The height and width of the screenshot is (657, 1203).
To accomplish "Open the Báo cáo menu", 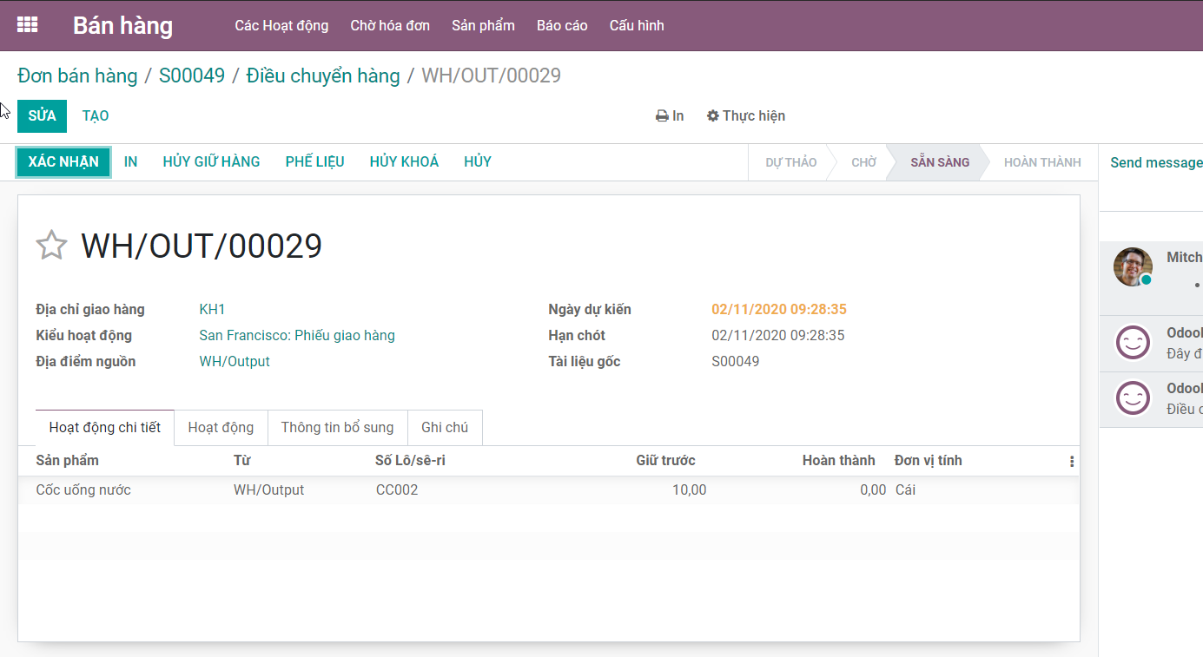I will [x=562, y=26].
